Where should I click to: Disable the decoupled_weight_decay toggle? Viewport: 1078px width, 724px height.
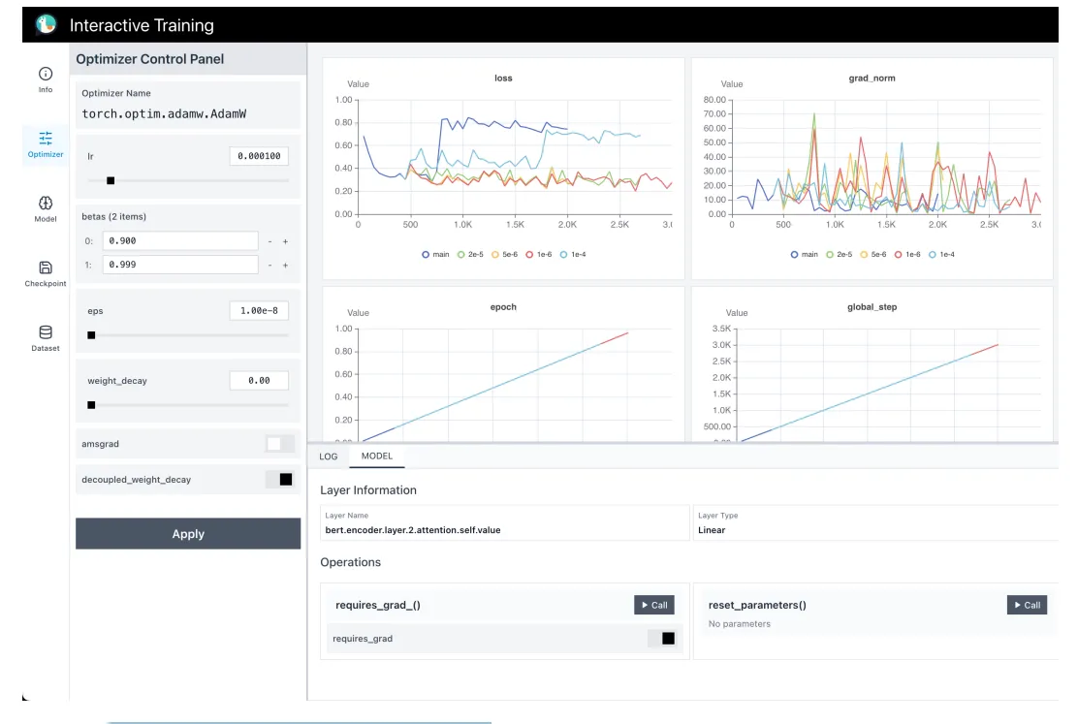click(279, 479)
